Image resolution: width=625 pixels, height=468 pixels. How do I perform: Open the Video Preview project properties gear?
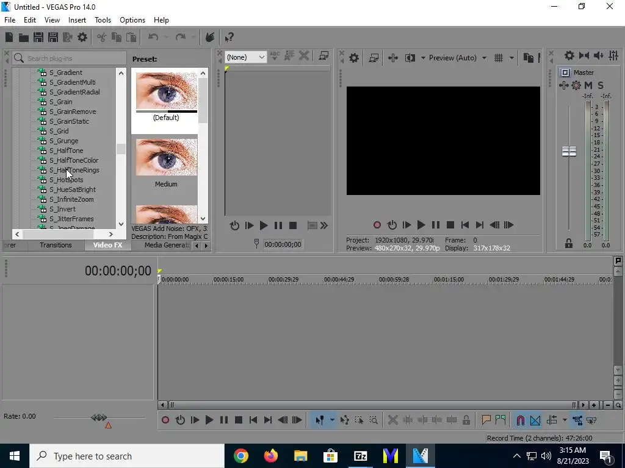353,58
